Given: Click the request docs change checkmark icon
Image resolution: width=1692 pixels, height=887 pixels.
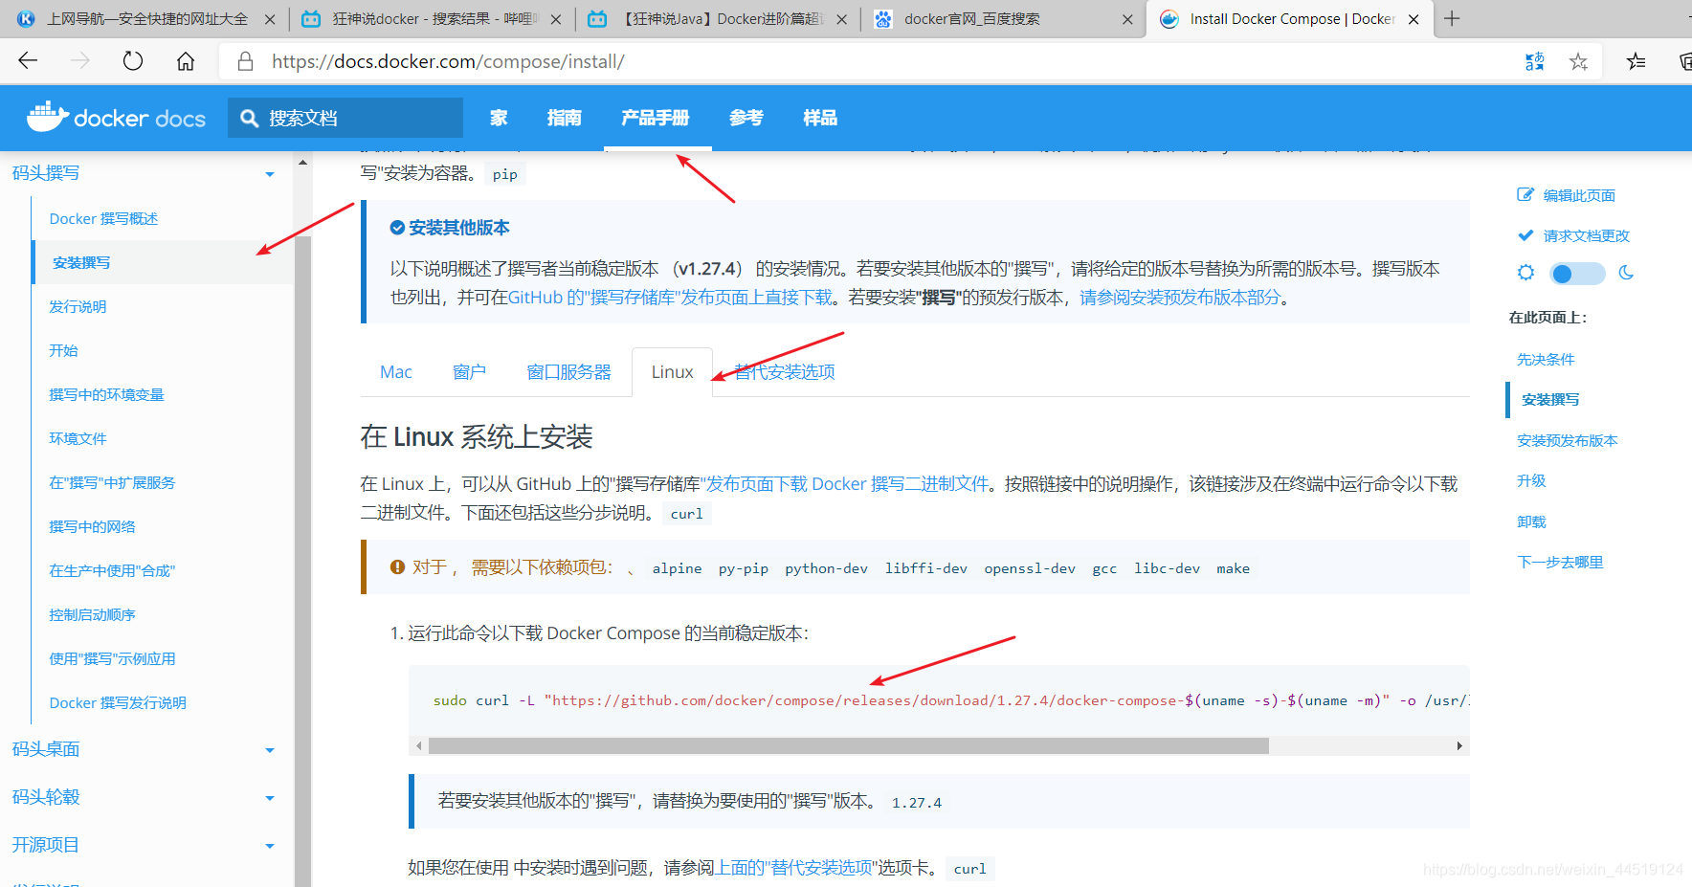Looking at the screenshot, I should (1525, 234).
